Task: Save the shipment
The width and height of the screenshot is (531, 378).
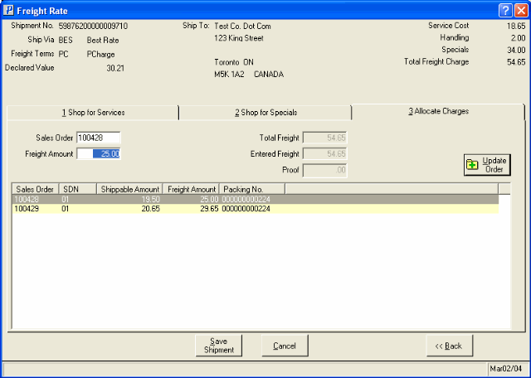Action: (219, 346)
